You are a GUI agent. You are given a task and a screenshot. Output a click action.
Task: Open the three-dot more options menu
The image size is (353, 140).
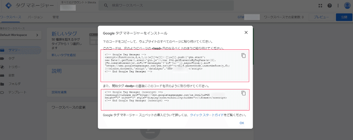pyautogui.click(x=338, y=6)
